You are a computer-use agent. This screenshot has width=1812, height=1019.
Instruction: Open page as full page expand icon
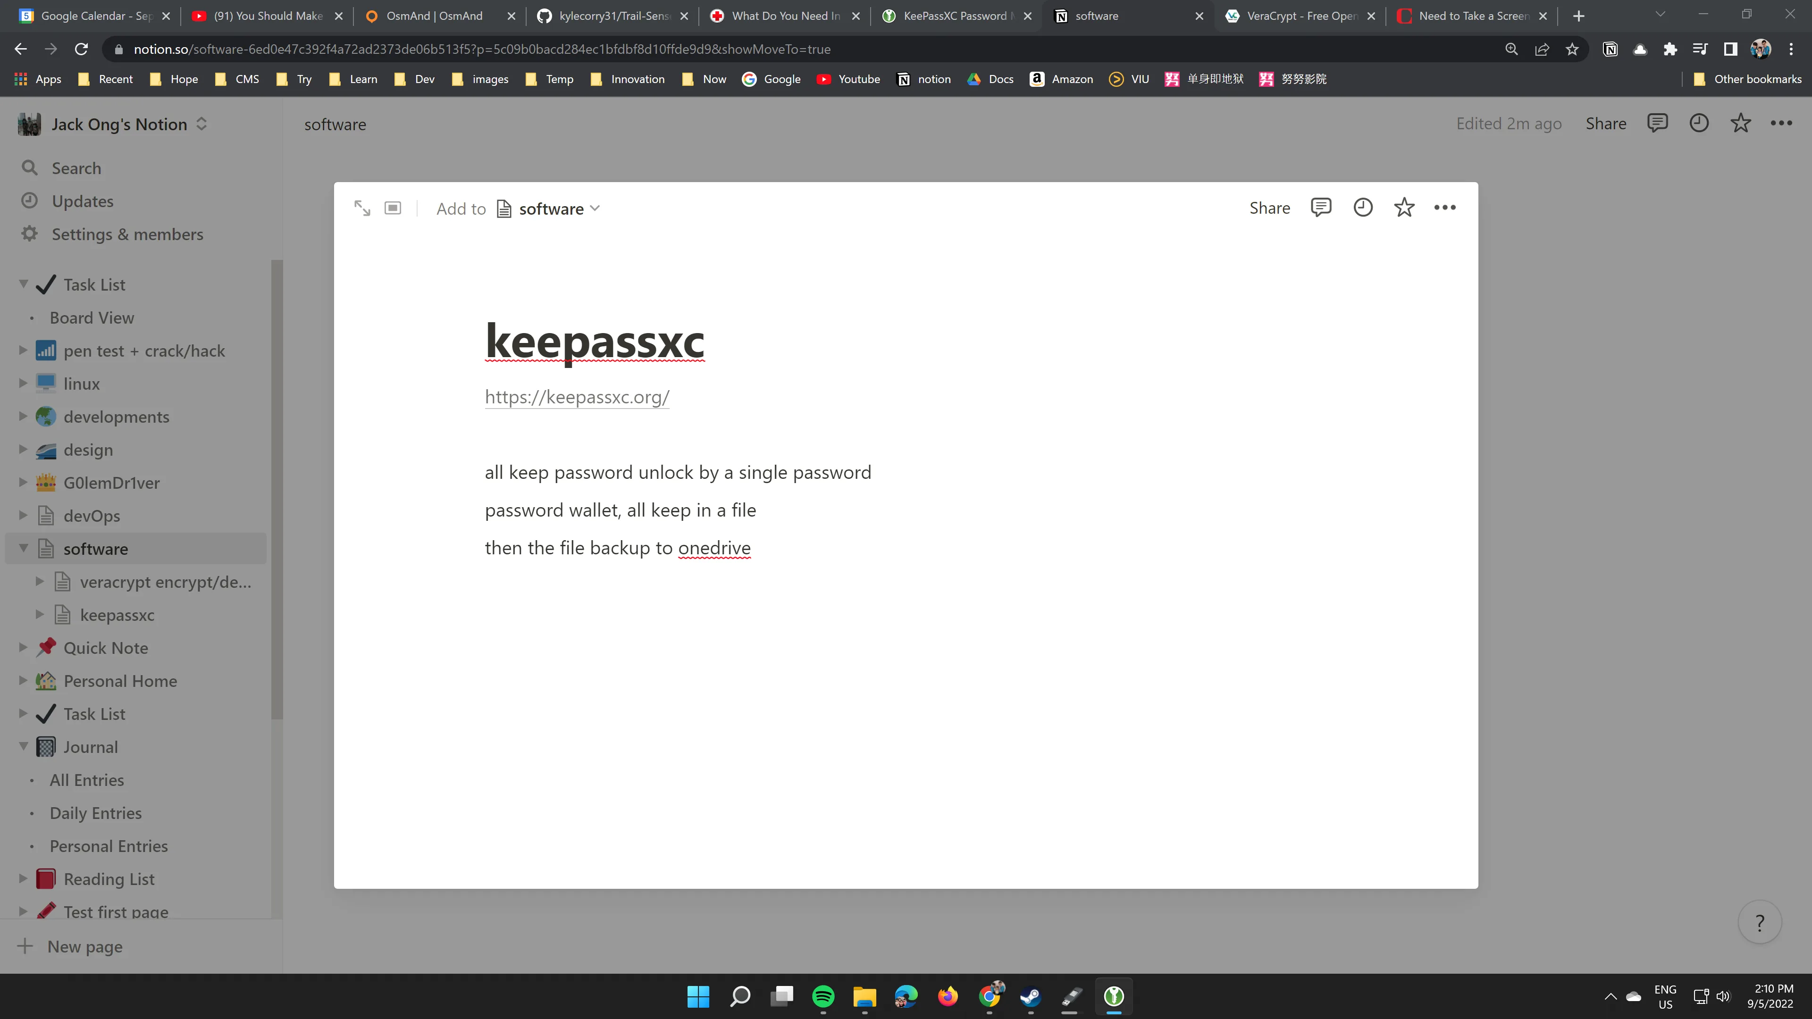pos(362,208)
